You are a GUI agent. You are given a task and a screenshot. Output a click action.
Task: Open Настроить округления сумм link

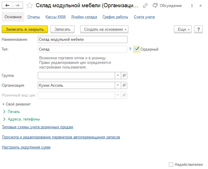(26, 147)
